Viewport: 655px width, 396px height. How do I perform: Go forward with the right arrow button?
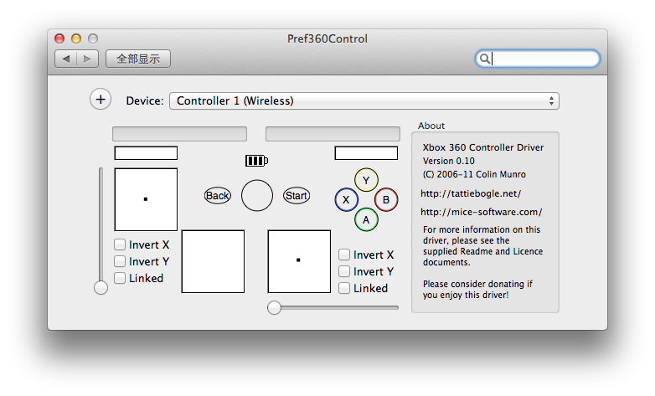point(87,59)
